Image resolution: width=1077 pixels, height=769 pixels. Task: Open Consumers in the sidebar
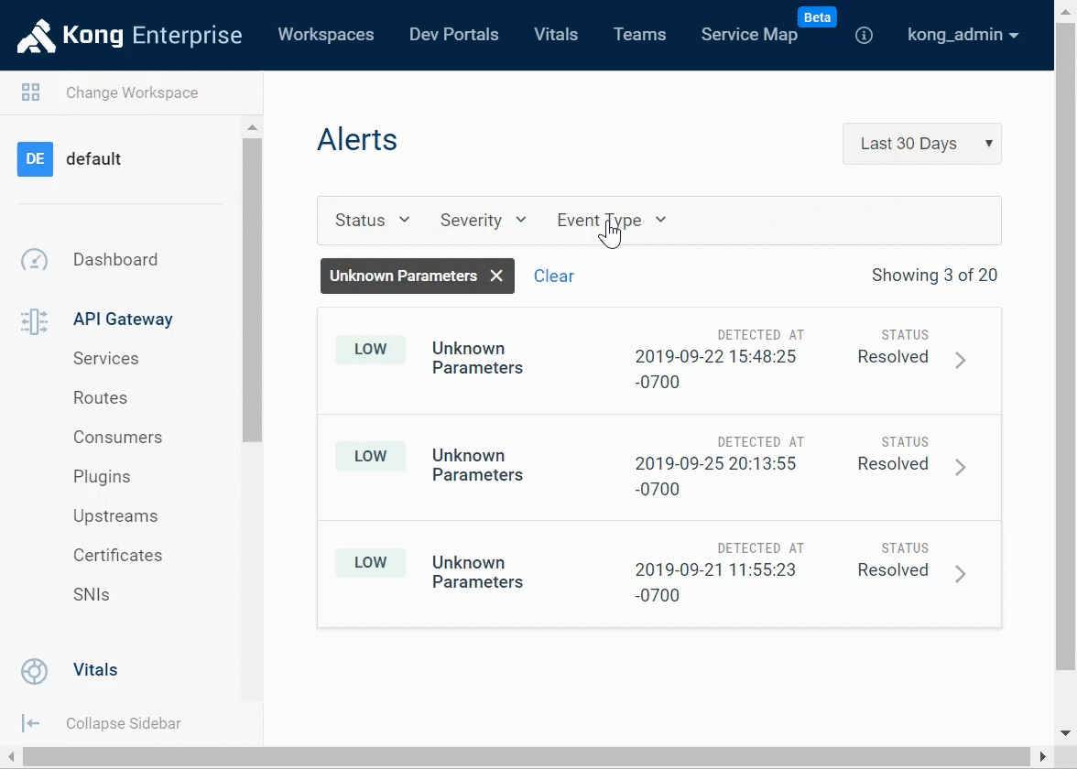click(x=117, y=438)
